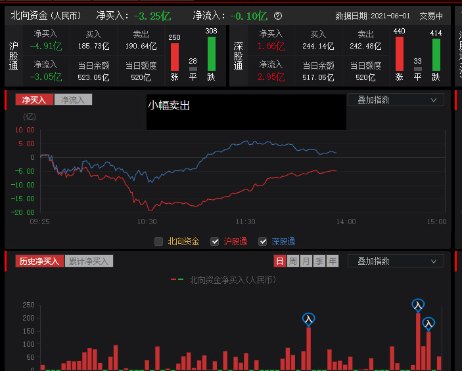Click the 深股通 净买入 value 1.66亿

pos(271,46)
